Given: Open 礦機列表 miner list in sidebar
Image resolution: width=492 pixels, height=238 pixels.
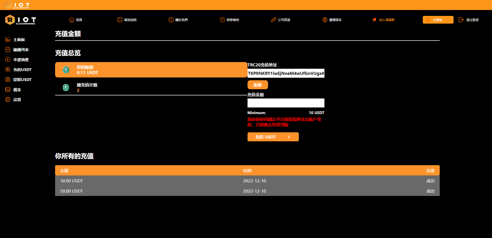Looking at the screenshot, I should 20,50.
